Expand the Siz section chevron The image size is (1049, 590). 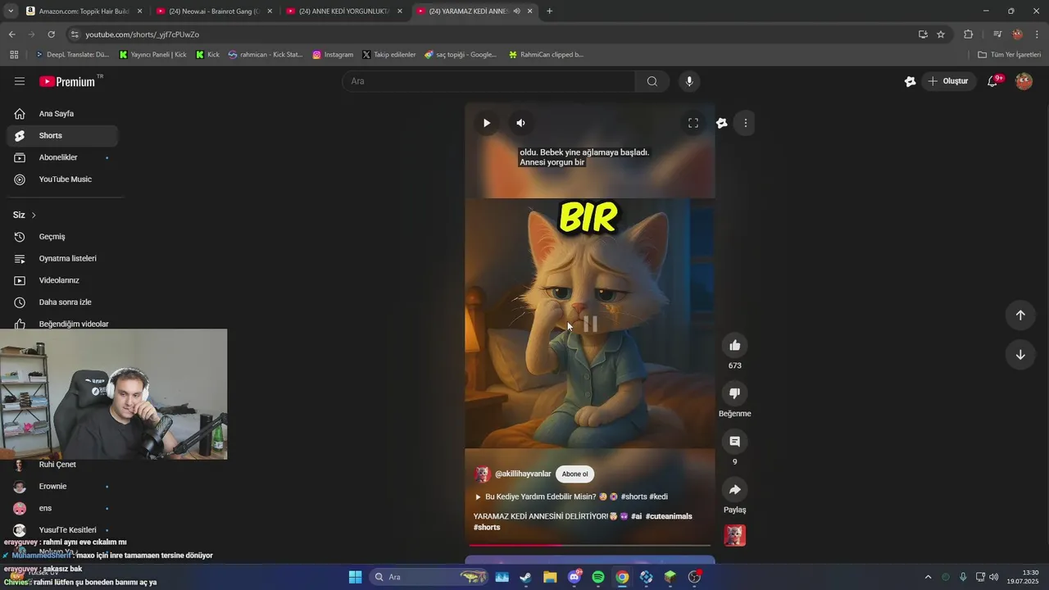click(34, 215)
